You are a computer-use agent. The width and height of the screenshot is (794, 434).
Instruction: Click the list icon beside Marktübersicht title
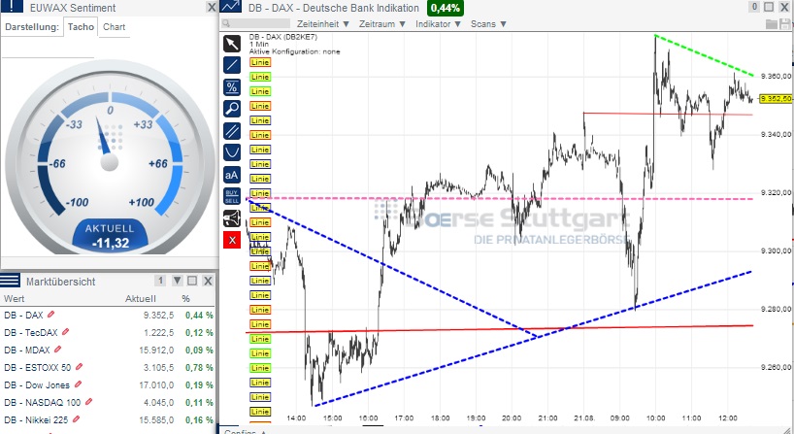pyautogui.click(x=10, y=281)
